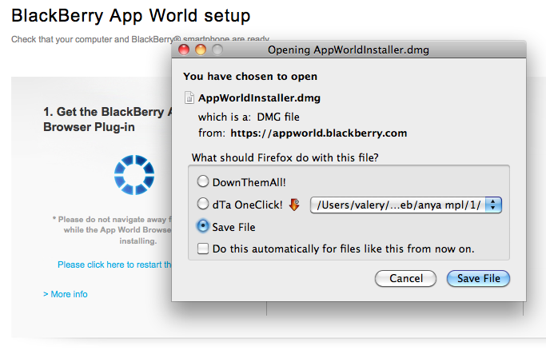Select the dTa OneClick! radio option
This screenshot has width=546, height=354.
click(x=203, y=205)
